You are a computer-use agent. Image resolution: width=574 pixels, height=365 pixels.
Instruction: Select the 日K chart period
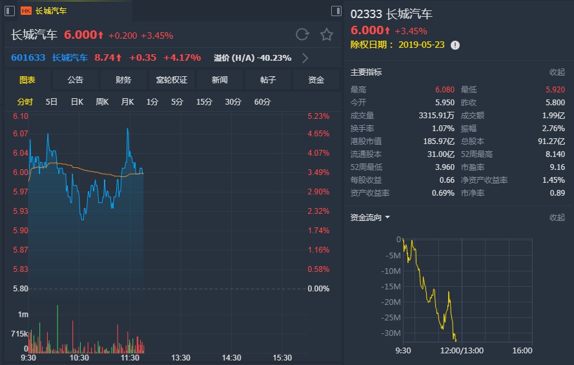pyautogui.click(x=77, y=102)
